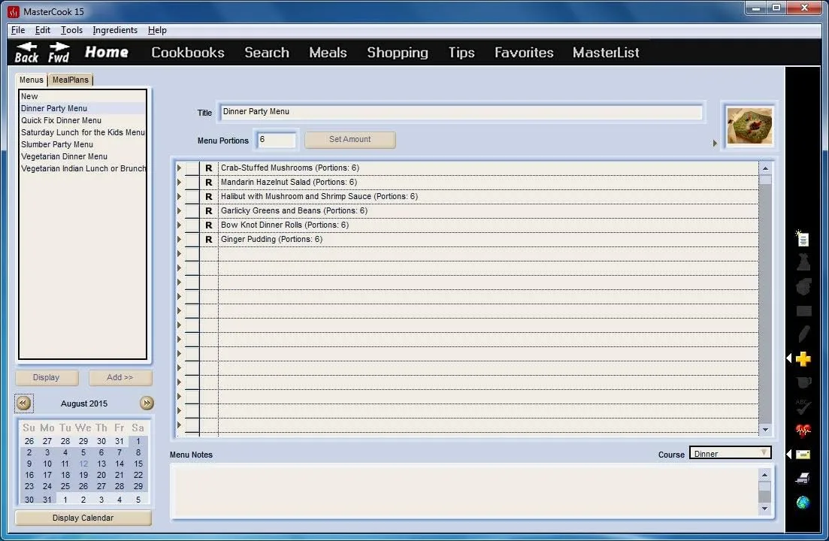Open the red heart nutrition icon

pyautogui.click(x=803, y=431)
